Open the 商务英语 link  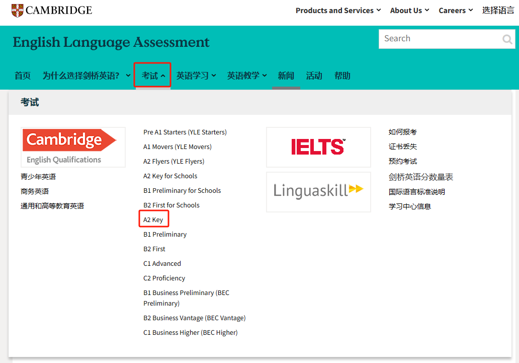pyautogui.click(x=34, y=191)
